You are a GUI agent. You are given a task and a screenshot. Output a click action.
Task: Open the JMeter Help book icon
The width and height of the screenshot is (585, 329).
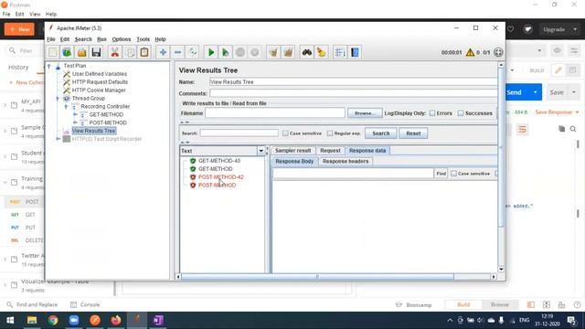click(x=355, y=52)
